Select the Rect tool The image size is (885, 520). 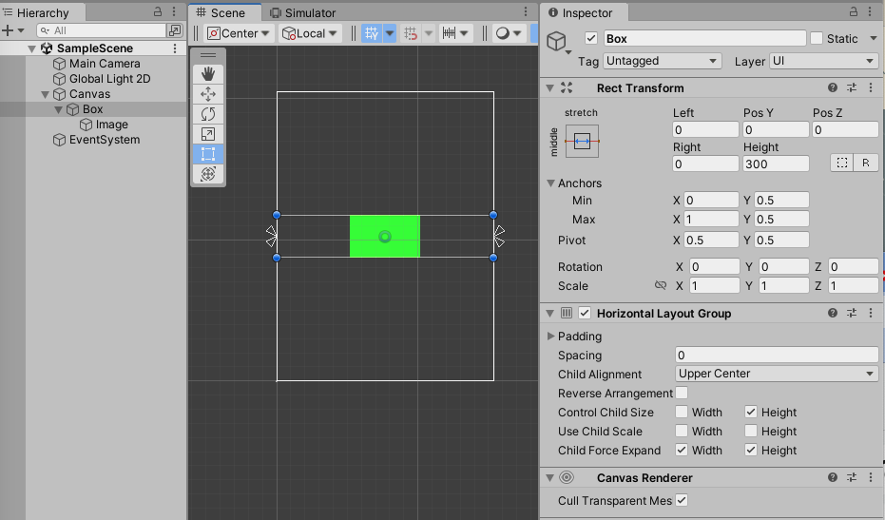[207, 154]
